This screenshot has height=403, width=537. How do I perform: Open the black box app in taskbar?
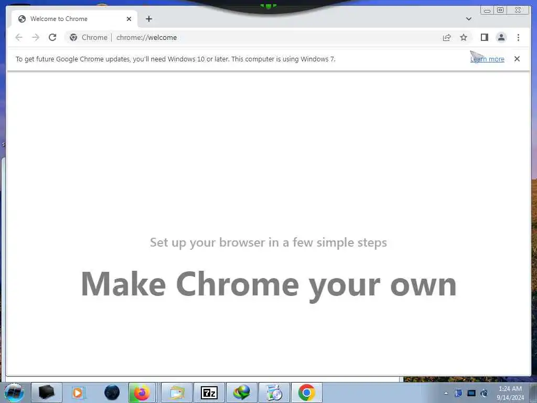click(x=46, y=393)
